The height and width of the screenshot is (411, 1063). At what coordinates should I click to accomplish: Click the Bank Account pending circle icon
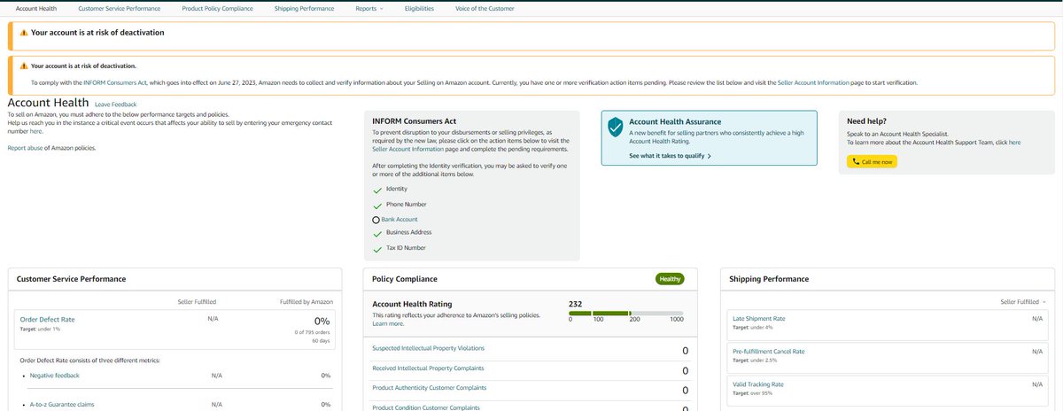pyautogui.click(x=376, y=220)
